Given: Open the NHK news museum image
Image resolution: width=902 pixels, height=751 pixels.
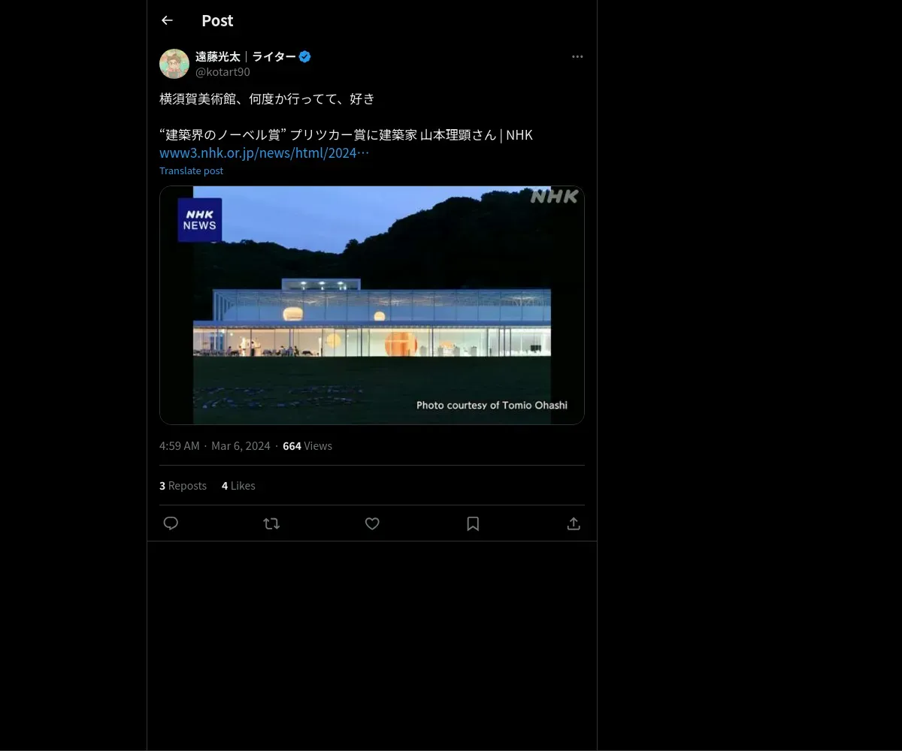Looking at the screenshot, I should 372,305.
